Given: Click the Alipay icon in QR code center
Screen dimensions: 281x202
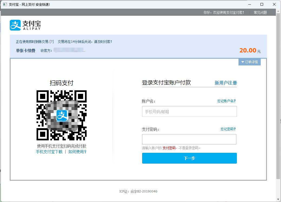Looking at the screenshot, I should click(x=62, y=115).
